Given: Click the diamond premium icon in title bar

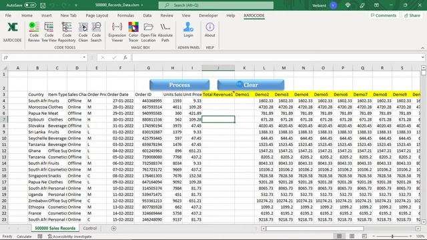Looking at the screenshot, I should coord(348,5).
